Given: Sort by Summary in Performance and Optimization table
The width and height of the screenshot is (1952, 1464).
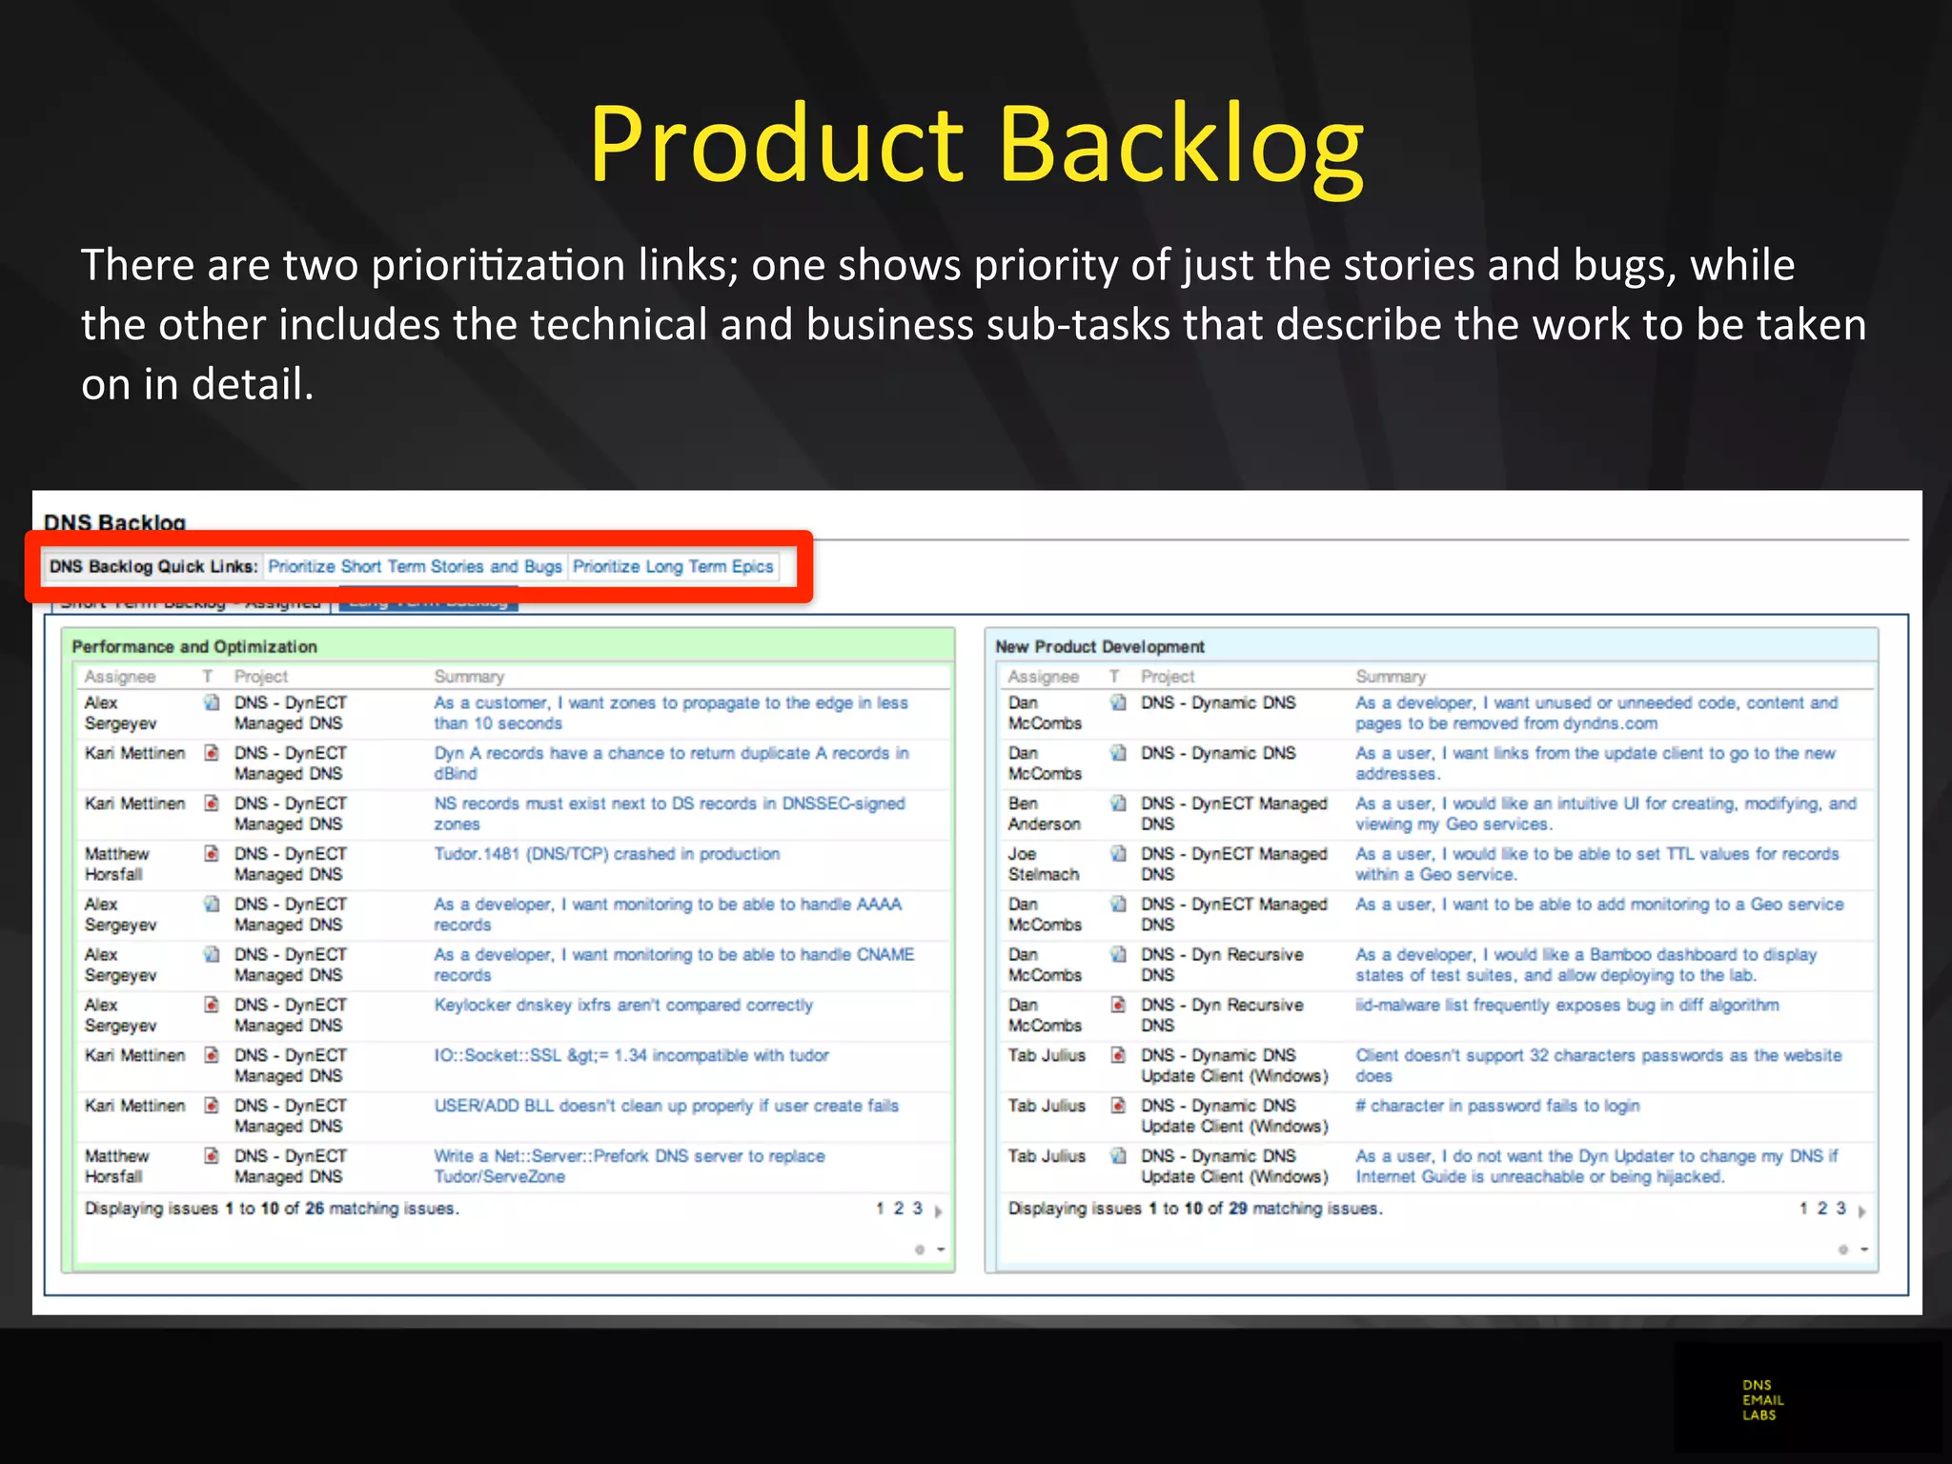Looking at the screenshot, I should (x=469, y=677).
